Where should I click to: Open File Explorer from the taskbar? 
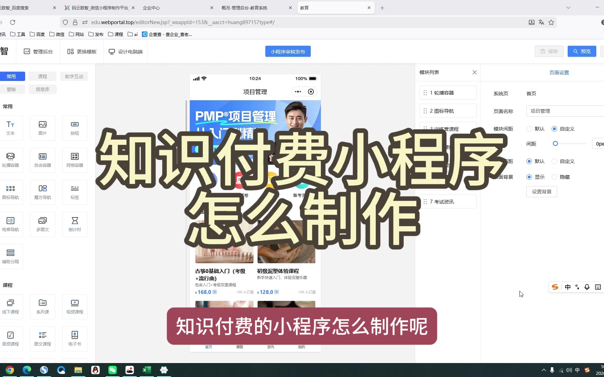pos(78,370)
